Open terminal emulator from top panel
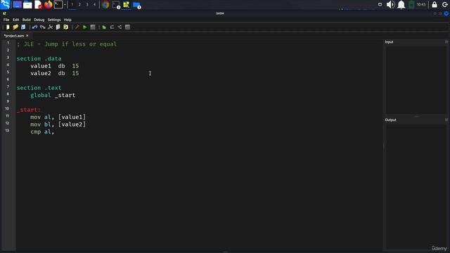Image resolution: width=450 pixels, height=253 pixels. coord(58,4)
